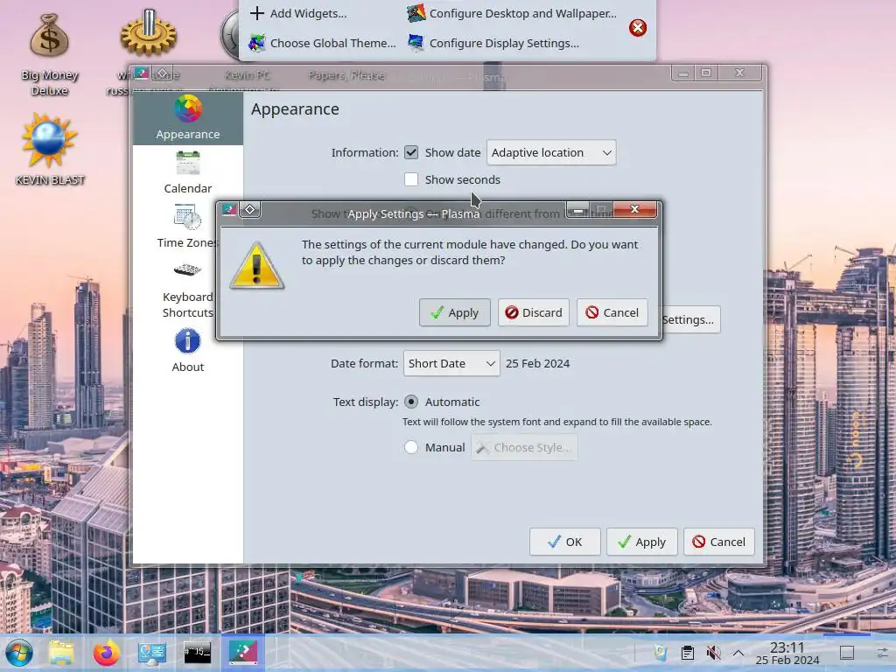
Task: Click the muted volume icon in the tray
Action: pos(713,653)
